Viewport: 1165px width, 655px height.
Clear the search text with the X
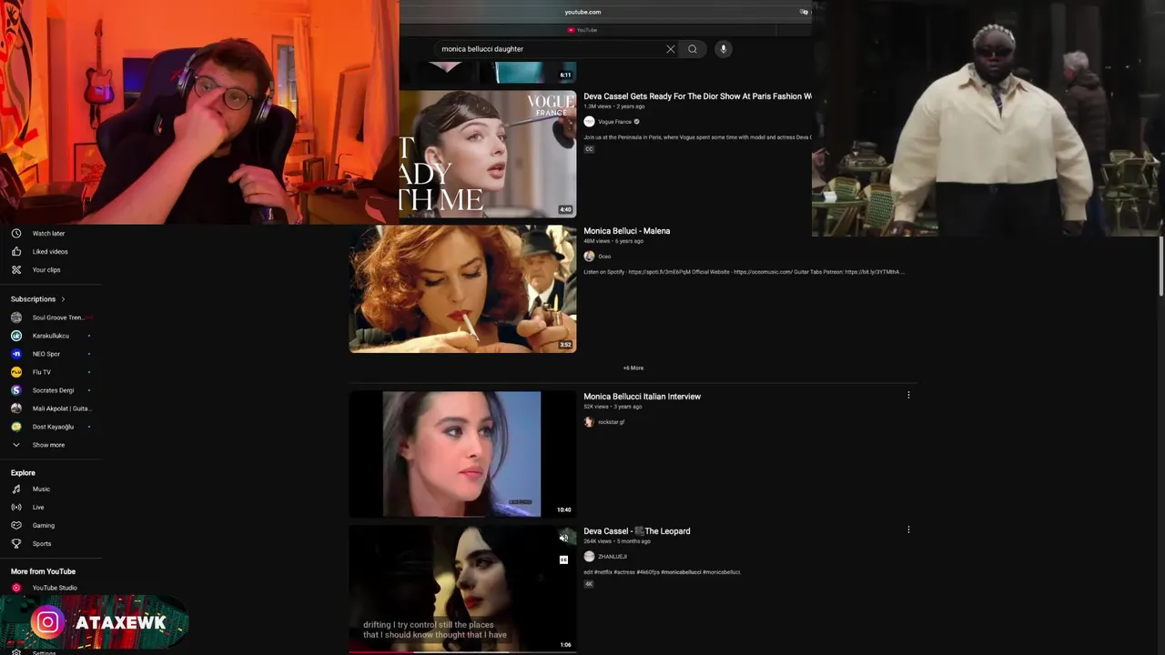[671, 49]
